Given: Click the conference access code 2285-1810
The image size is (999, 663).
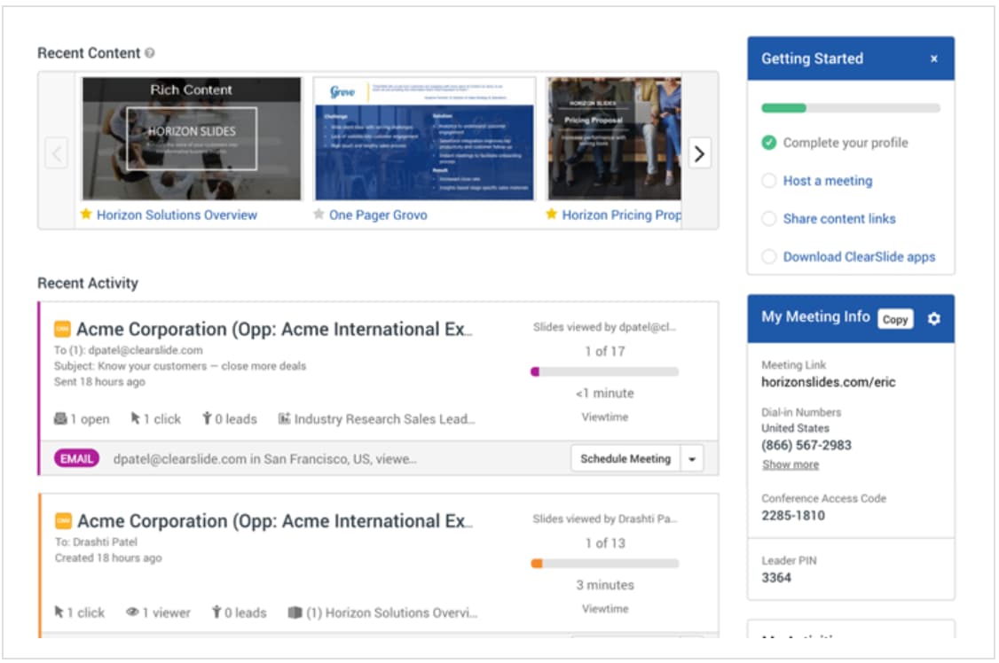Looking at the screenshot, I should point(793,515).
